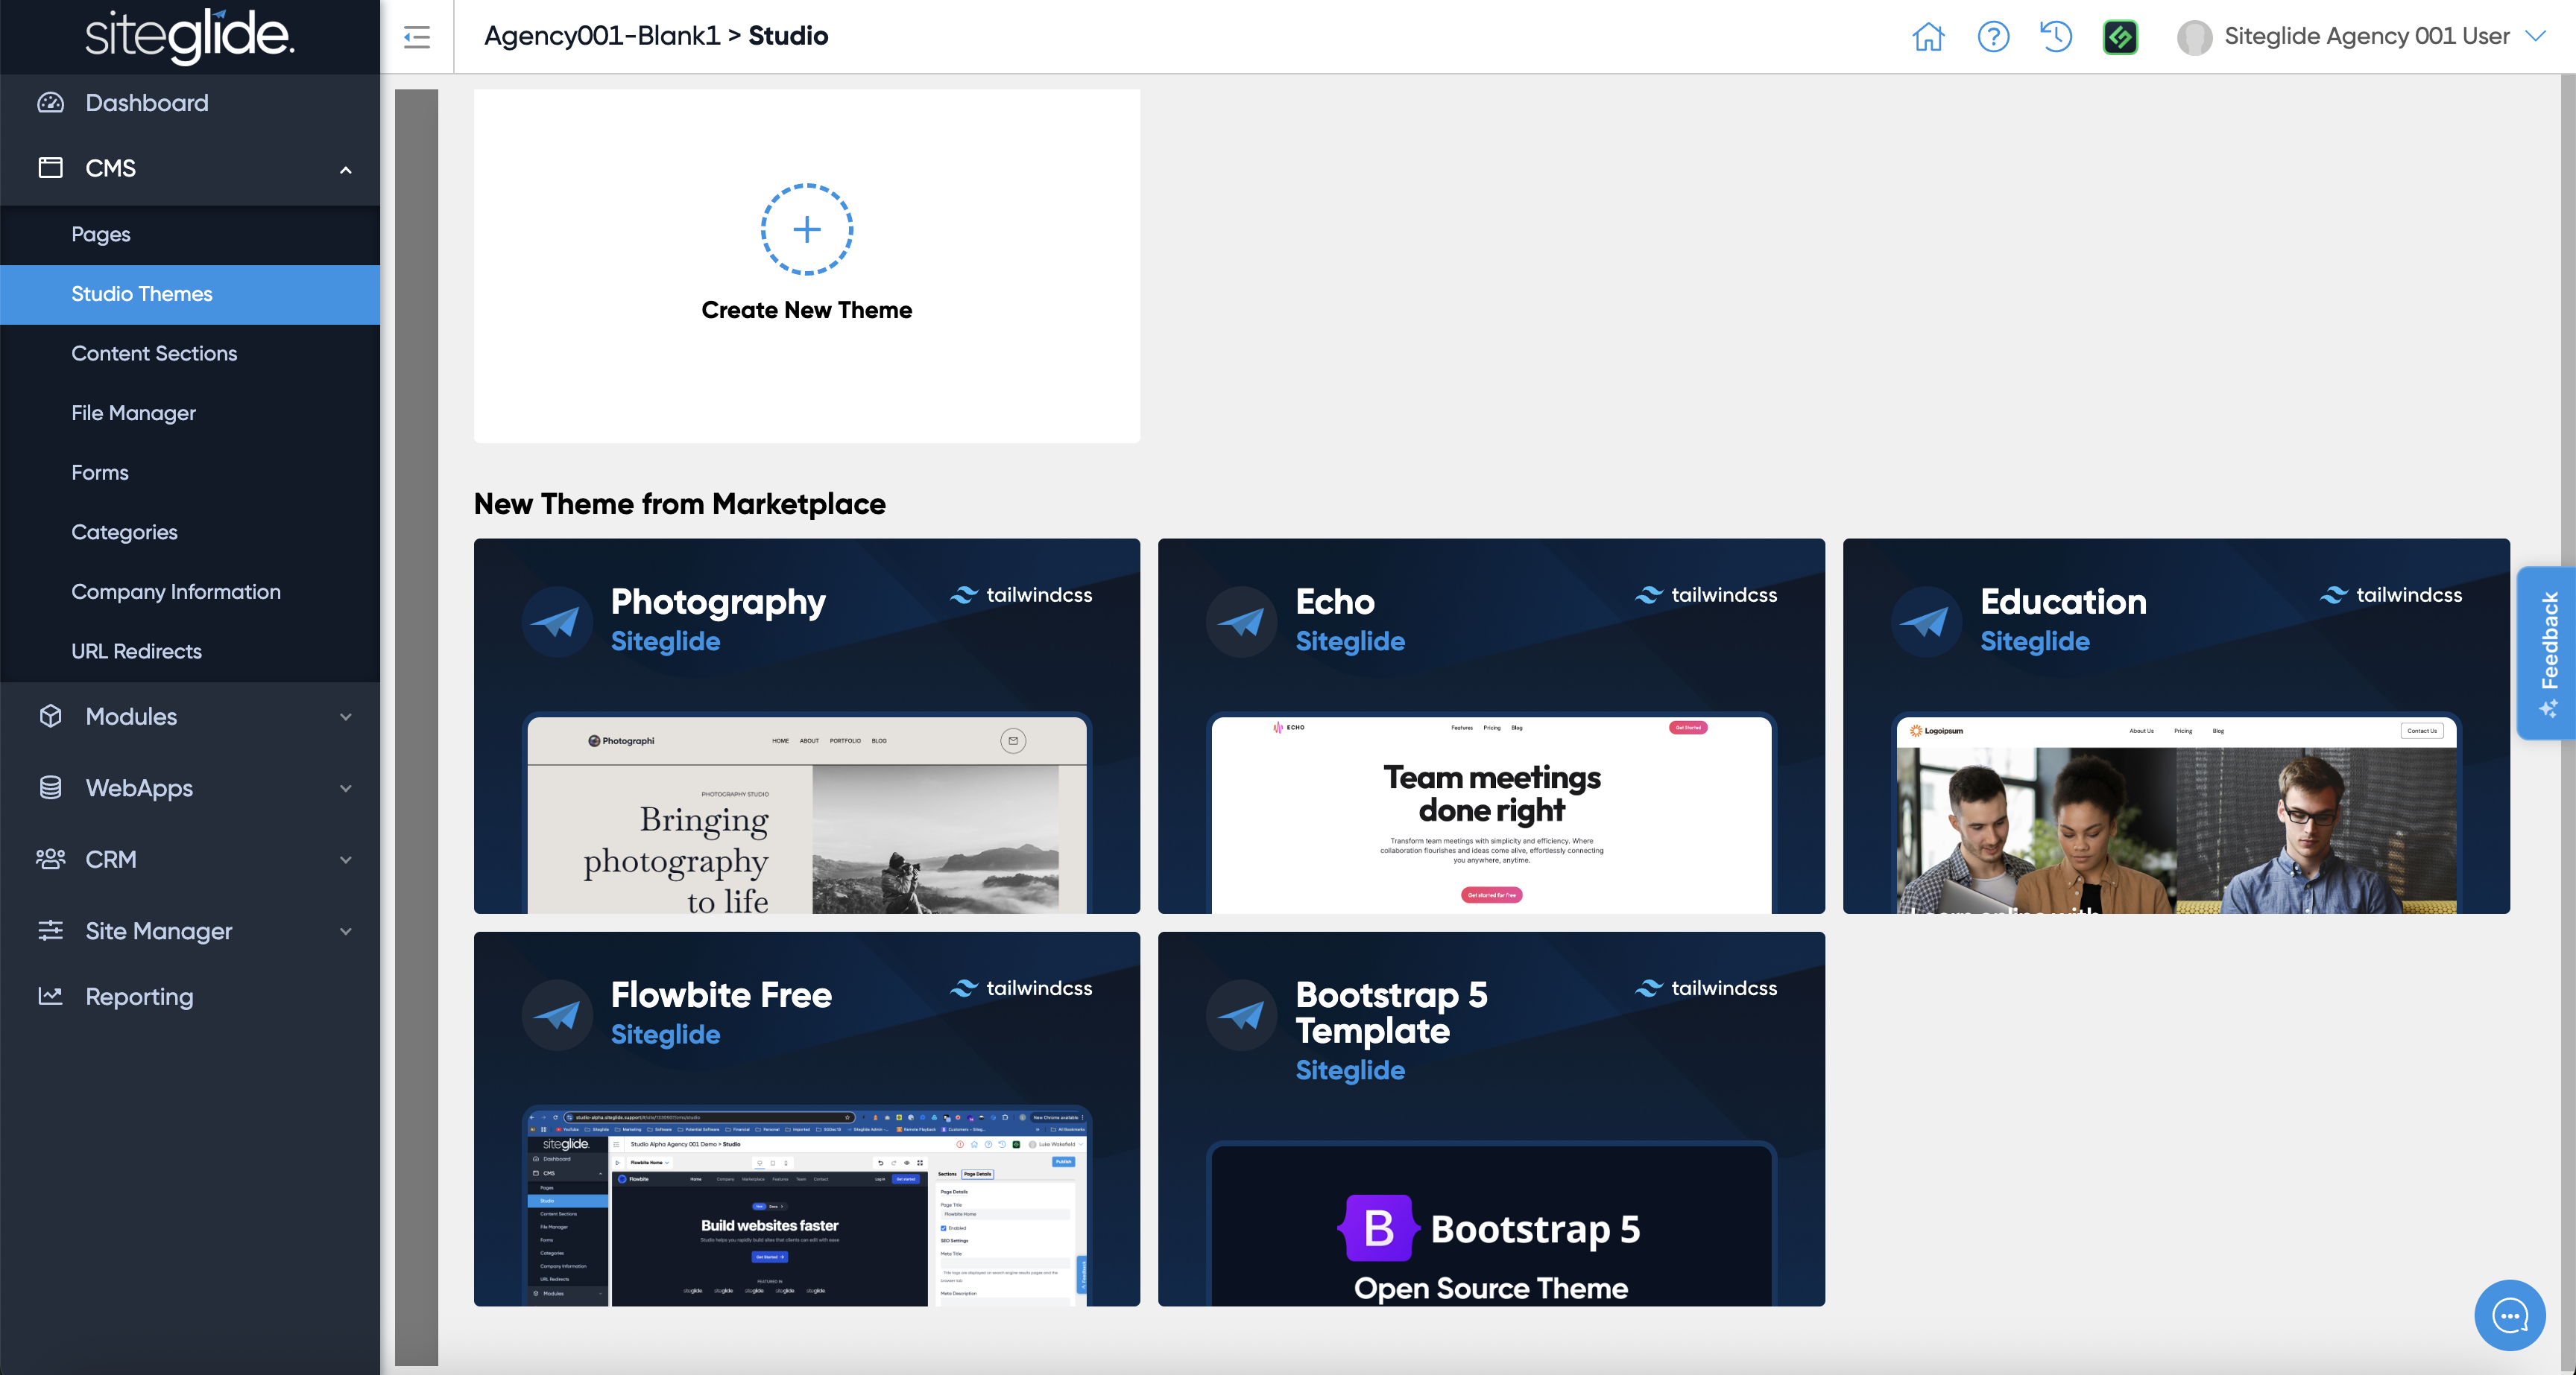Click the home icon in top bar
Viewport: 2576px width, 1375px height.
click(1927, 37)
